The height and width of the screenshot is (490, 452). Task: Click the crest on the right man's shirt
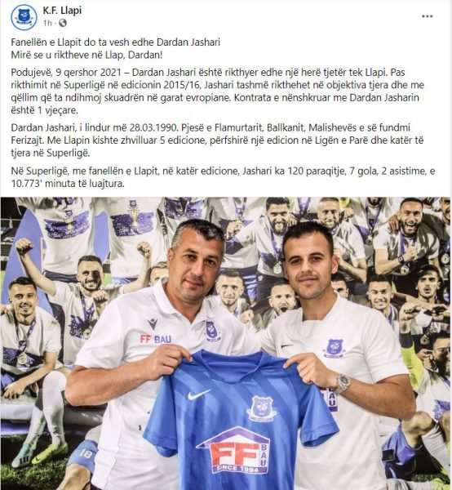tap(334, 349)
